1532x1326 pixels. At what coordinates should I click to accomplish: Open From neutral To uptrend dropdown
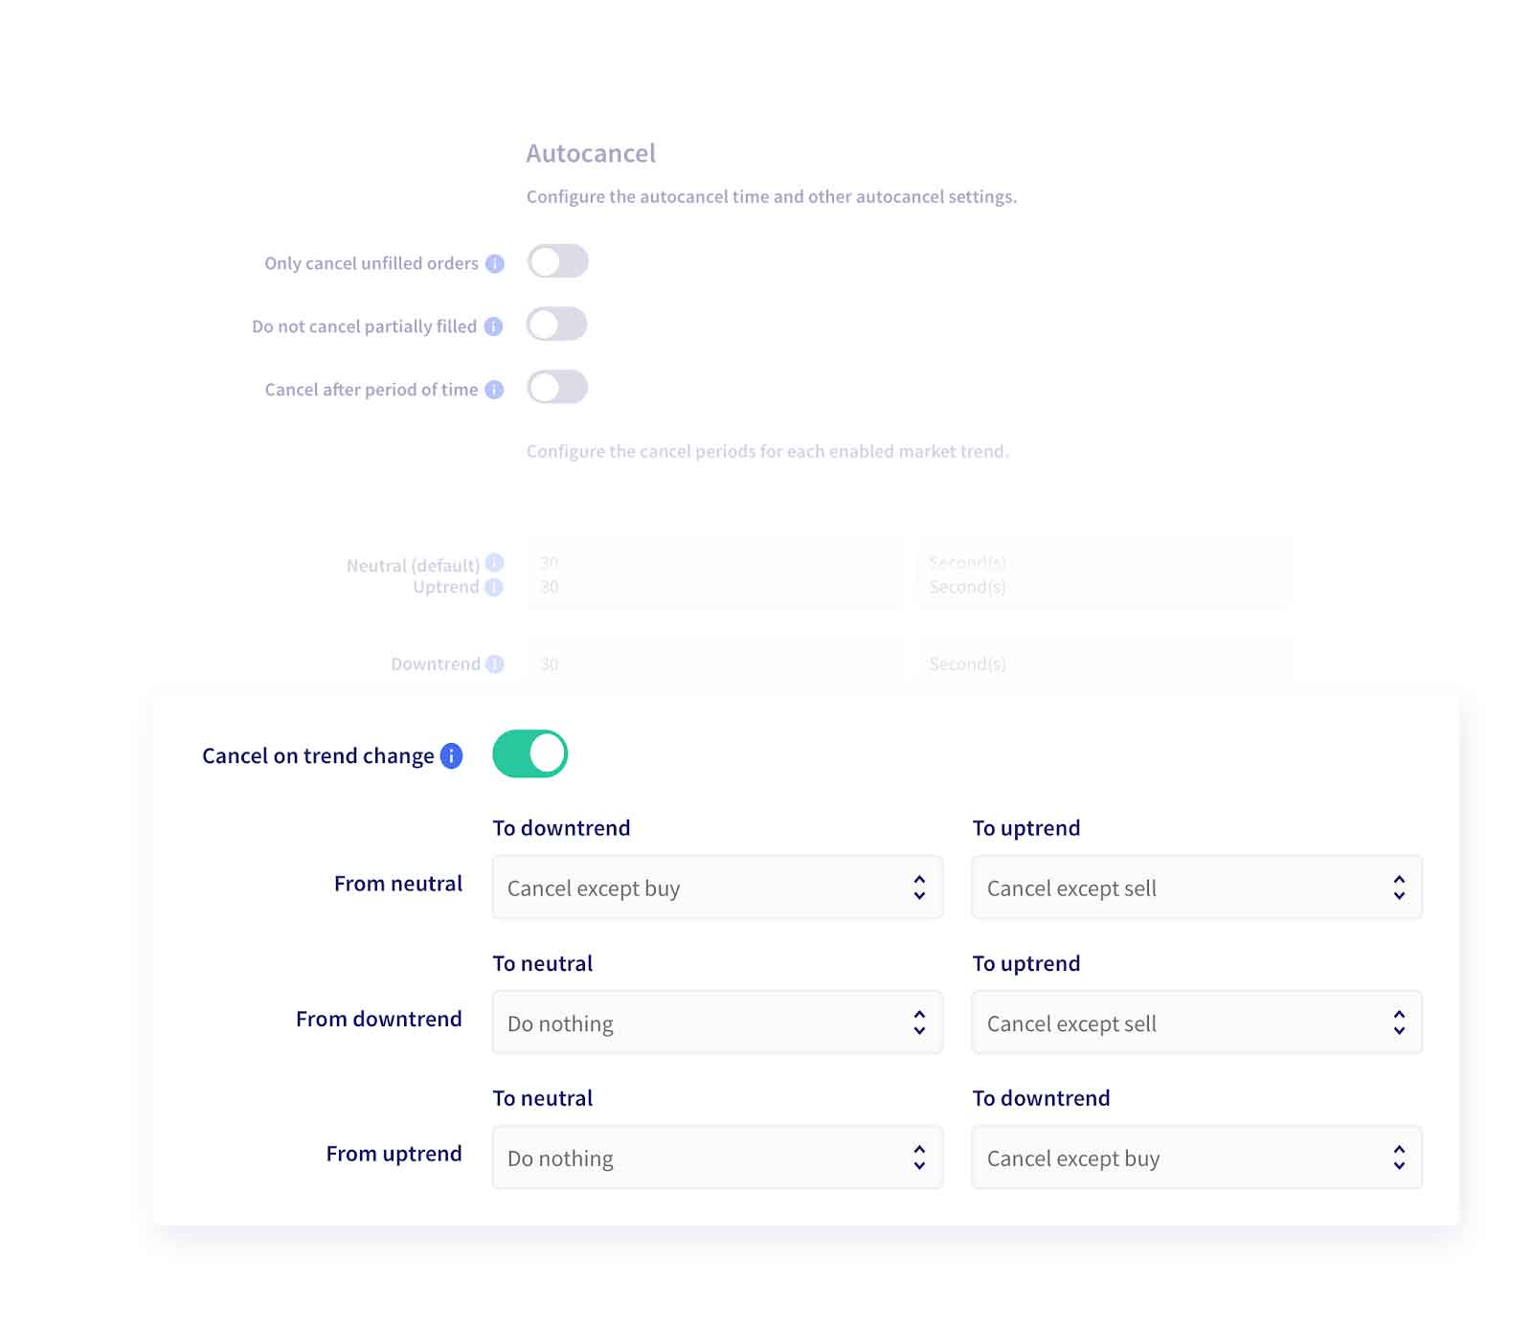[1196, 888]
